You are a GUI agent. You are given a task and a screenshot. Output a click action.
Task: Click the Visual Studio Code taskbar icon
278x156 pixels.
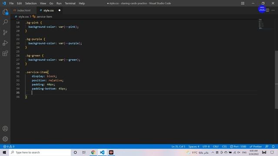102,152
